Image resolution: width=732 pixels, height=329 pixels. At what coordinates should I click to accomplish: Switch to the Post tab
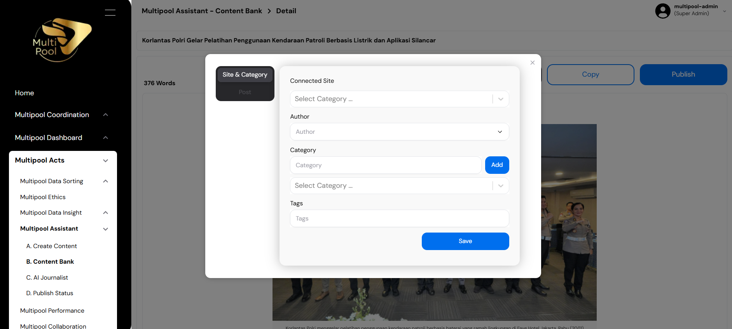(245, 92)
